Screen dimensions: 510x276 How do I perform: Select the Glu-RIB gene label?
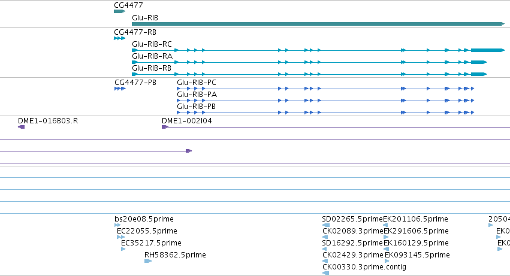pos(145,18)
